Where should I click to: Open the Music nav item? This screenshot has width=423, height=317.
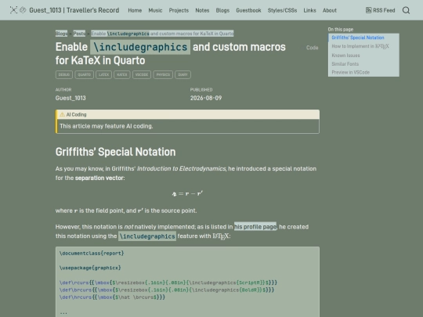(x=155, y=10)
